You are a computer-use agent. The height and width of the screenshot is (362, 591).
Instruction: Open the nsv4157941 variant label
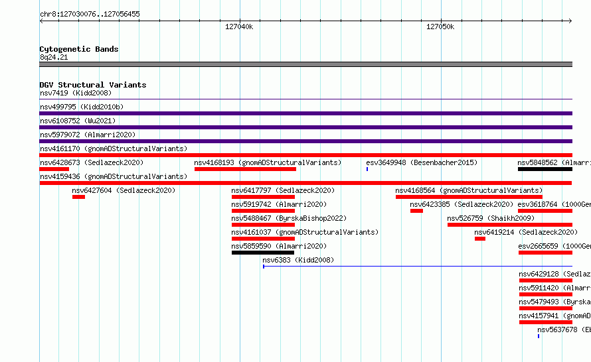tap(555, 316)
